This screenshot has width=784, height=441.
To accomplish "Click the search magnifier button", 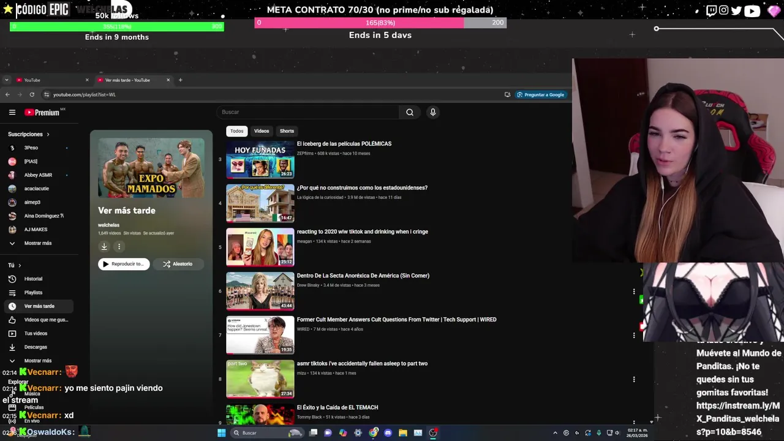I will click(410, 112).
